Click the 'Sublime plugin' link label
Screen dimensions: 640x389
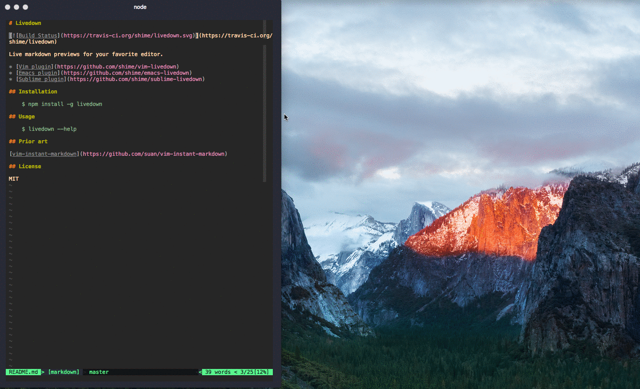(41, 79)
